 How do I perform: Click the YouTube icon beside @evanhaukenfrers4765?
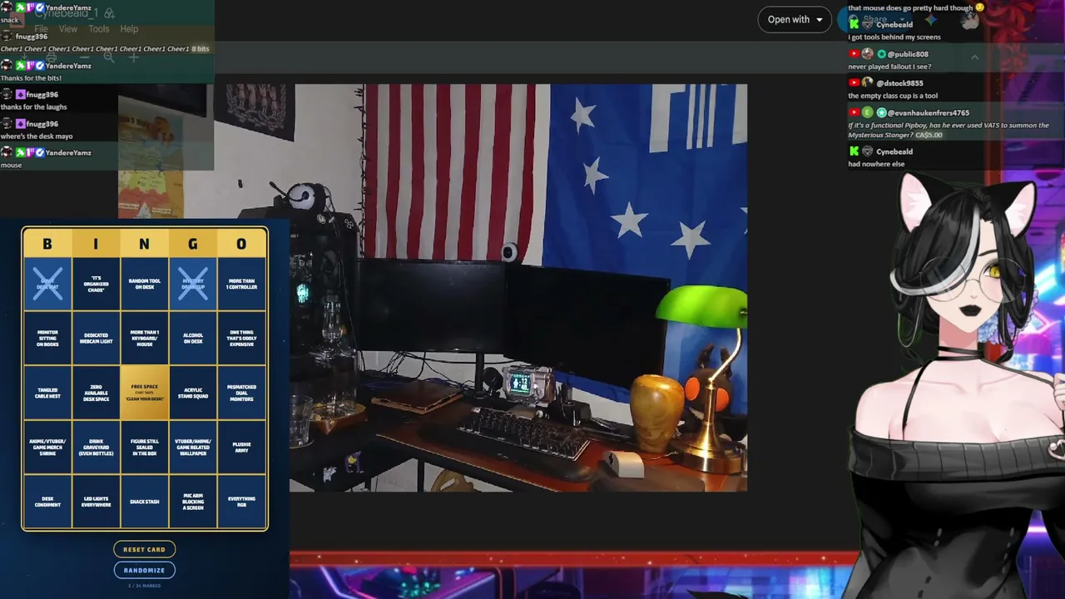pos(854,112)
